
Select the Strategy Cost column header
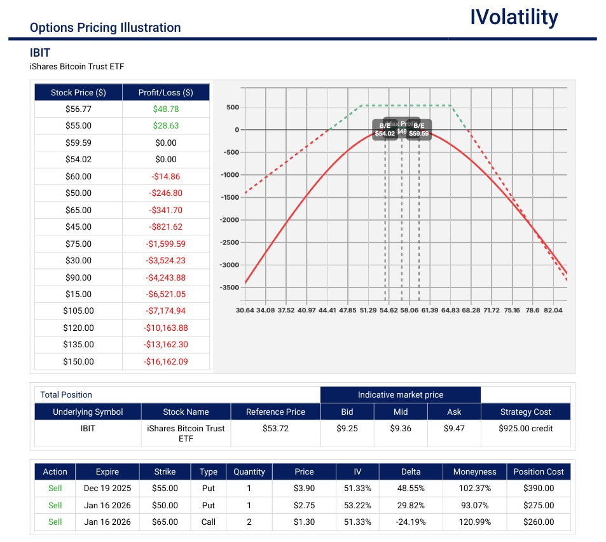point(526,412)
